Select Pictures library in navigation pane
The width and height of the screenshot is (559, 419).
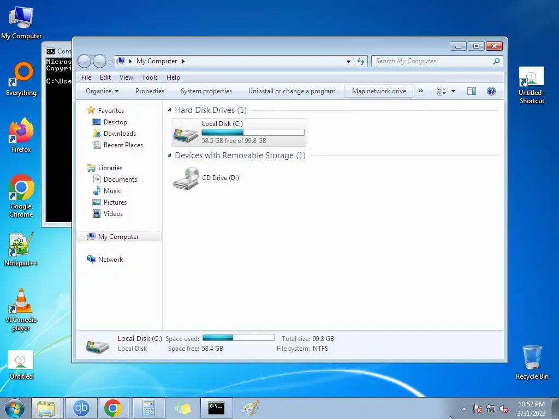click(115, 202)
